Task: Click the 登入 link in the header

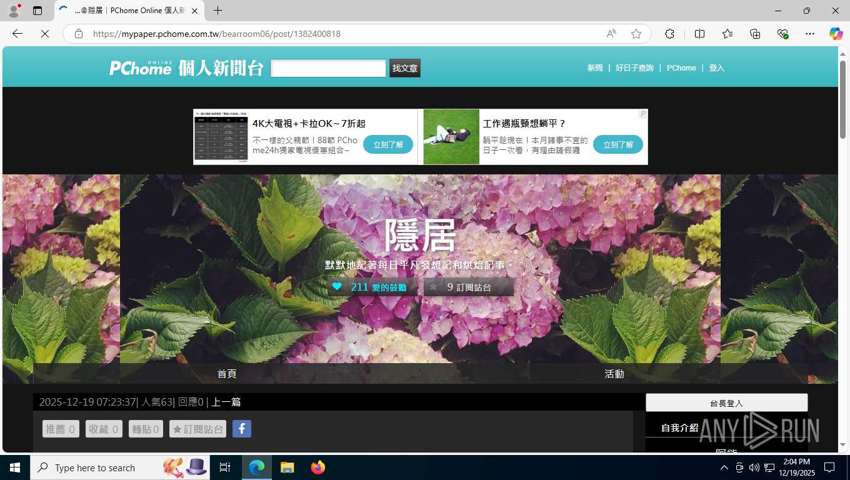Action: pos(716,68)
